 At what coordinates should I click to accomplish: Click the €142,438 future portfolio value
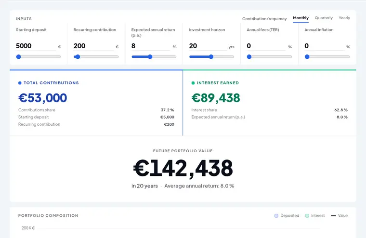point(183,168)
